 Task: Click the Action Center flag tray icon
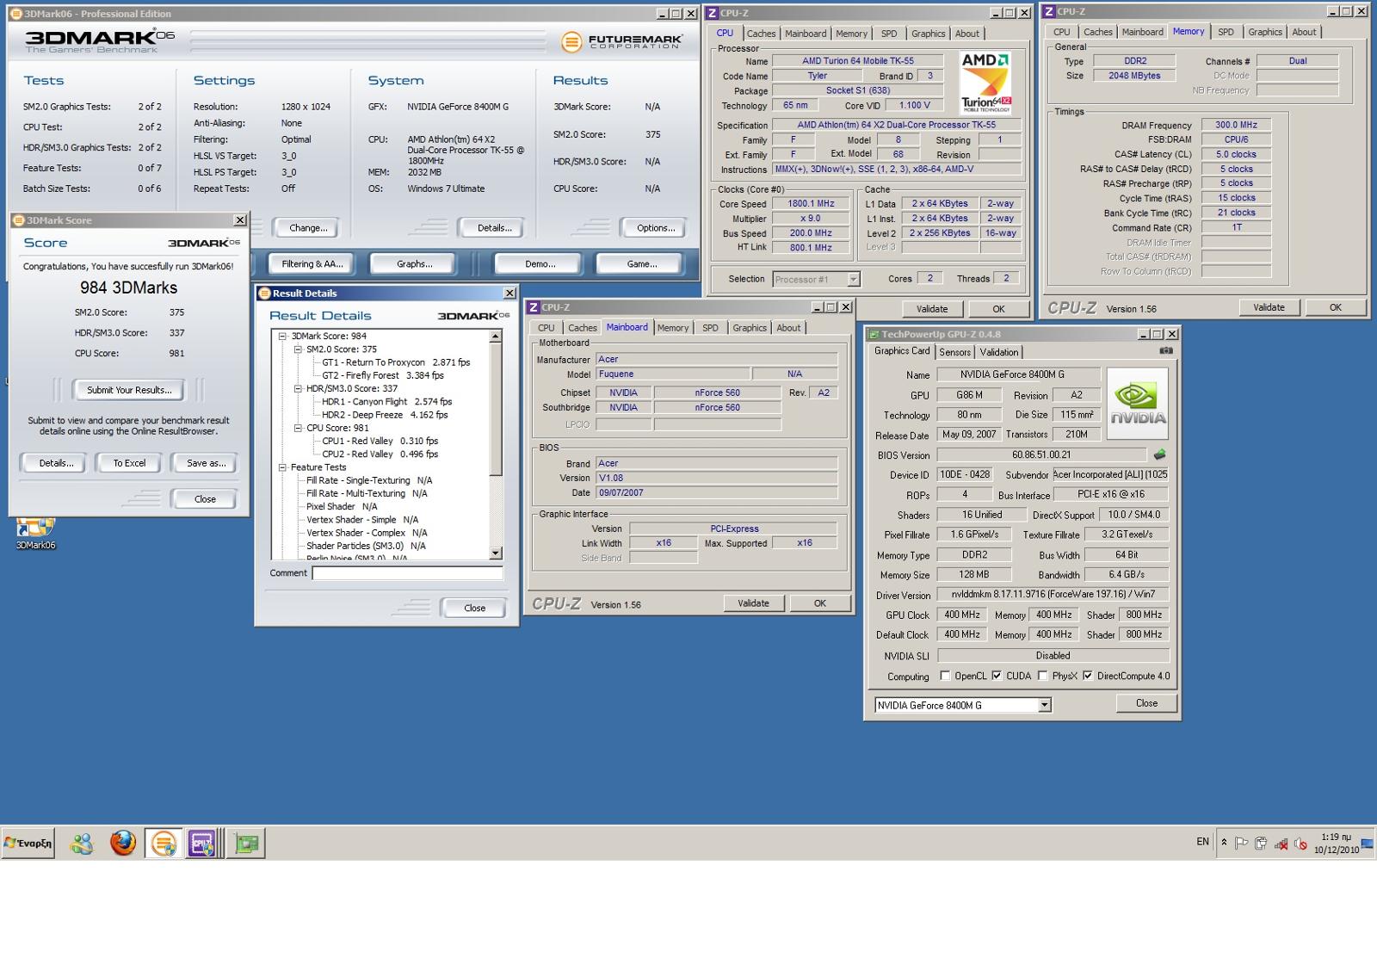point(1241,844)
